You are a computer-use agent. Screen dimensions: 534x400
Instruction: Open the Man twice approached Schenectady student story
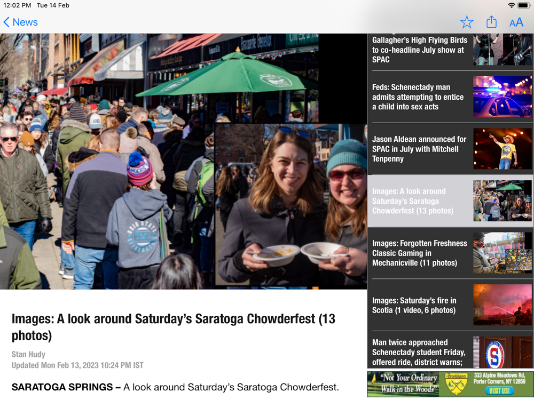coord(450,351)
